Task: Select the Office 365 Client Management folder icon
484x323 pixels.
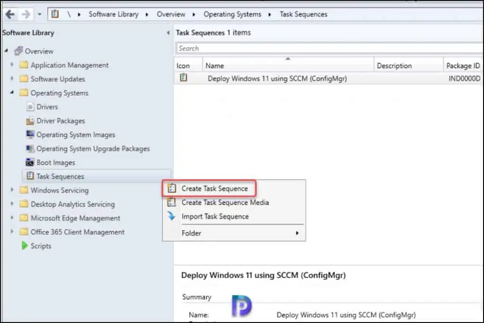Action: pos(24,232)
